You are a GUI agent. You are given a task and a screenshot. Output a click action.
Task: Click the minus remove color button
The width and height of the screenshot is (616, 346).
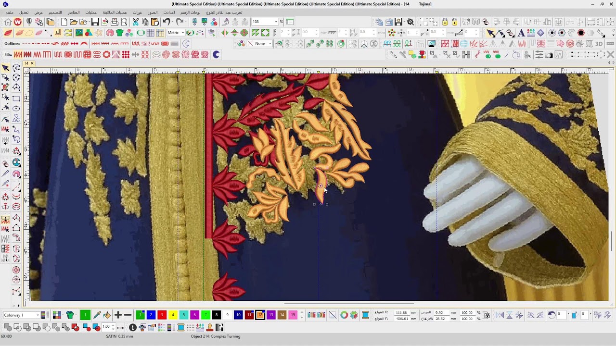128,315
